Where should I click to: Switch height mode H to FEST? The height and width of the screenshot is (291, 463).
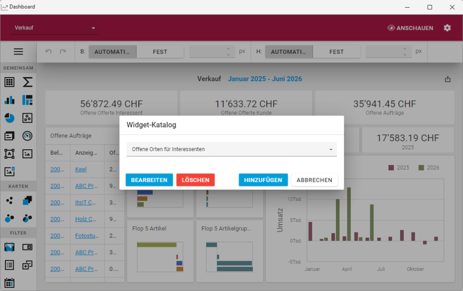[336, 51]
